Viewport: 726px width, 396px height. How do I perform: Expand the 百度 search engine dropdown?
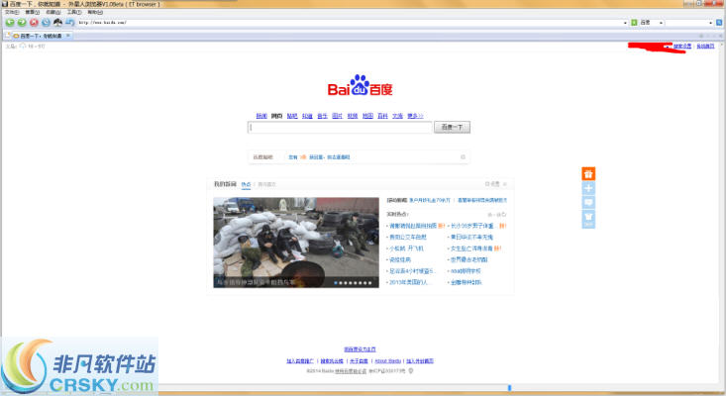pyautogui.click(x=661, y=22)
